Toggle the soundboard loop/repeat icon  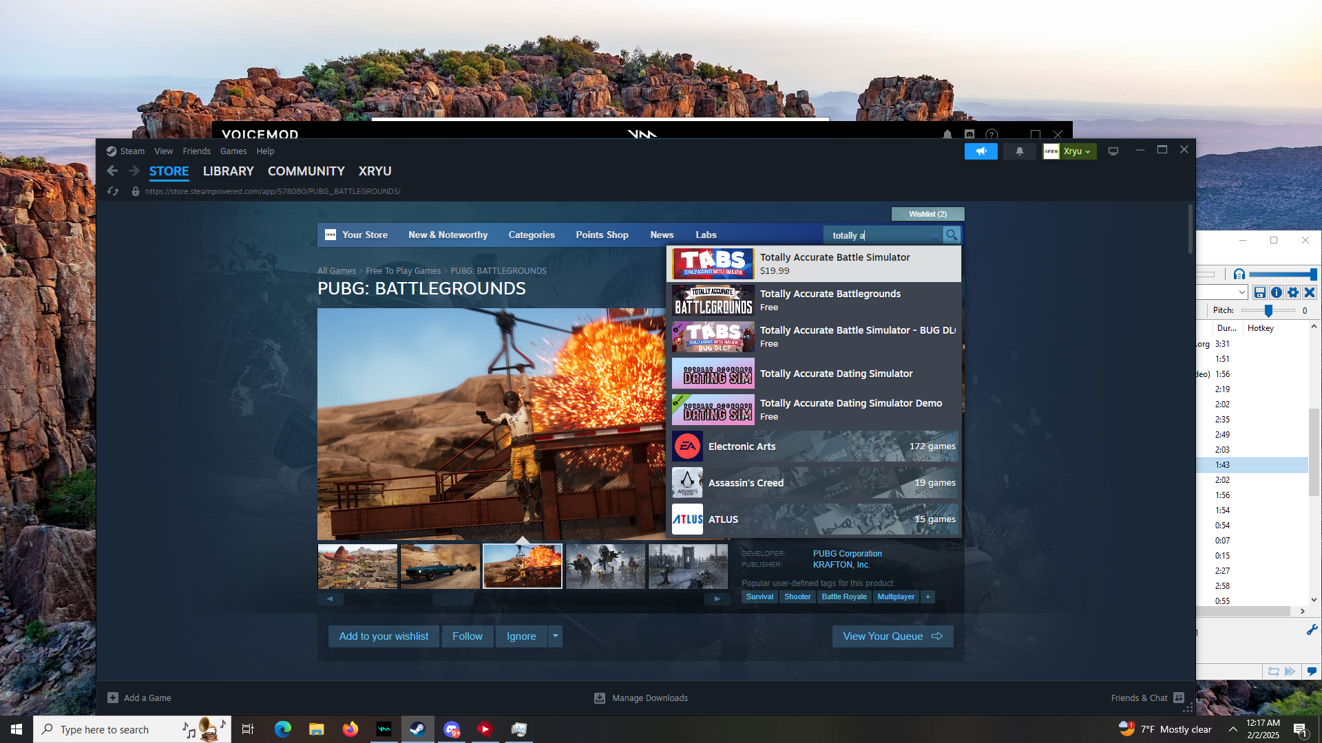click(1273, 671)
